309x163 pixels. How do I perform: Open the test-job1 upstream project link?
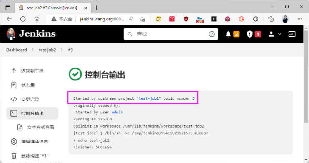[149, 98]
